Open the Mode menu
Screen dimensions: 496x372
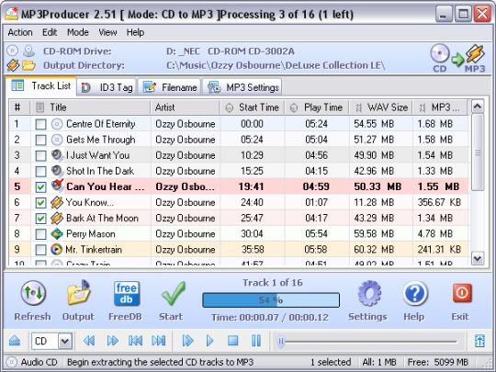pos(78,32)
